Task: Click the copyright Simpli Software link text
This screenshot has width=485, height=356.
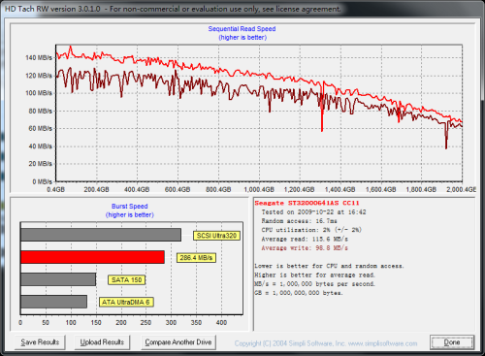Action: coord(326,343)
